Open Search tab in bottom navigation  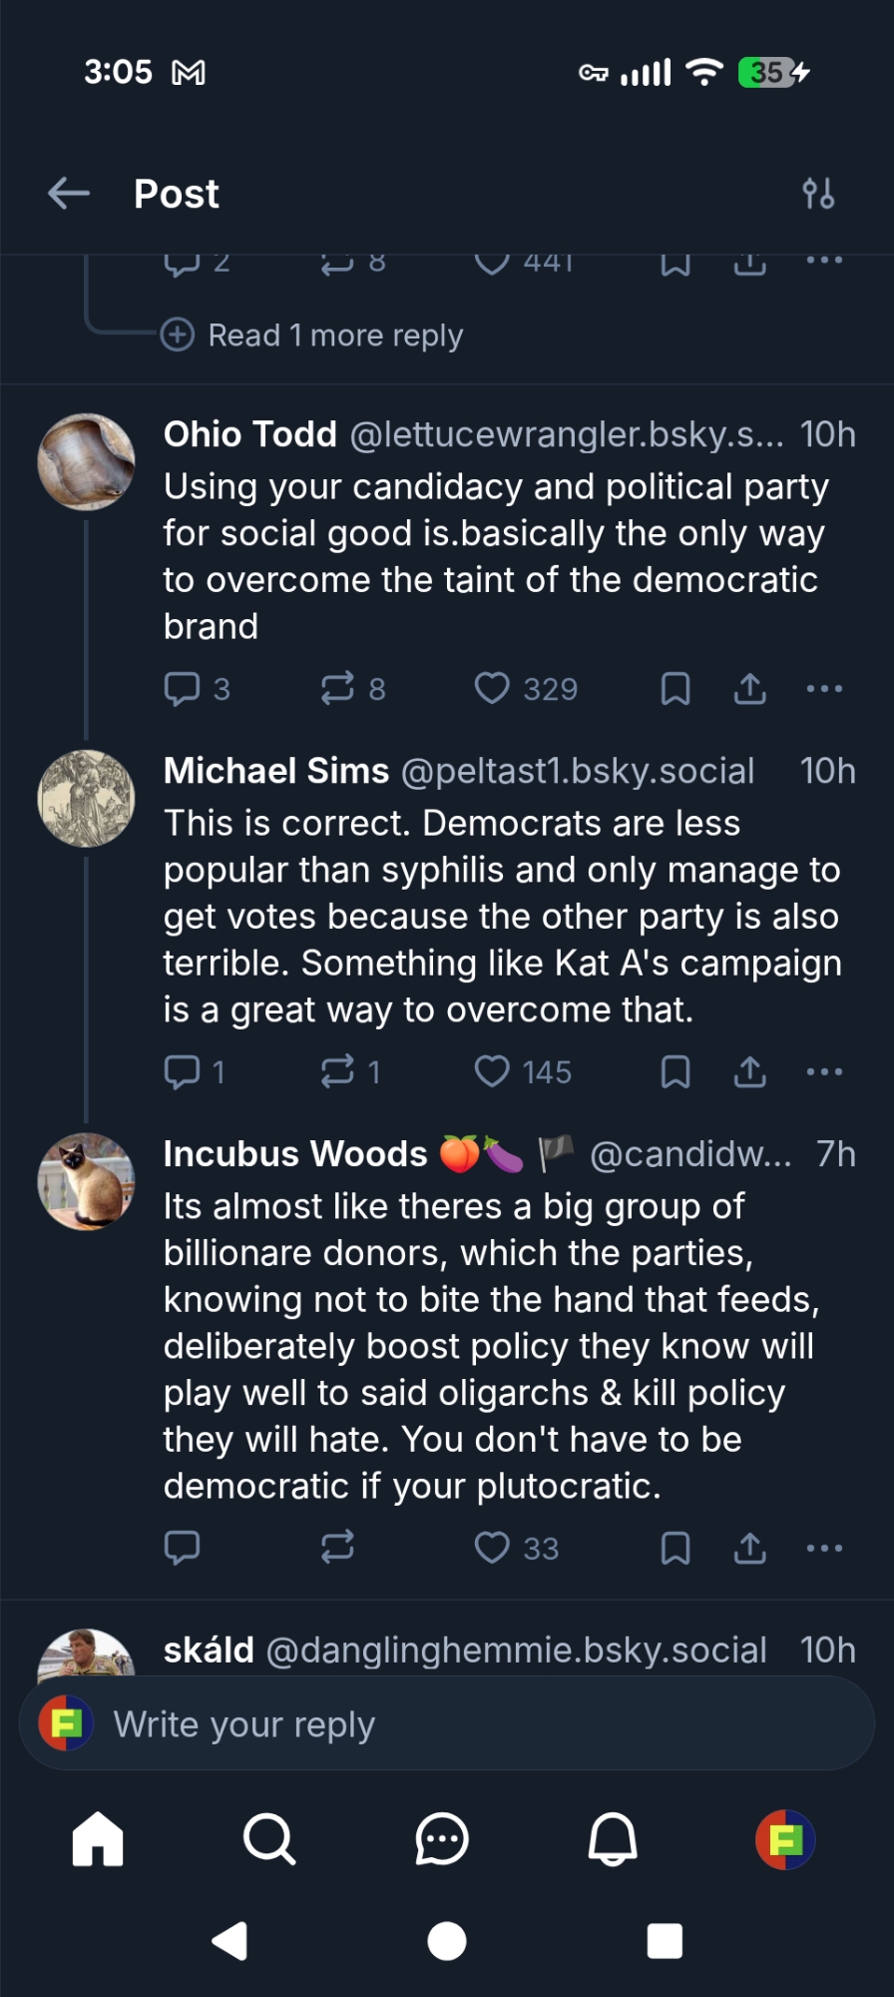269,1839
